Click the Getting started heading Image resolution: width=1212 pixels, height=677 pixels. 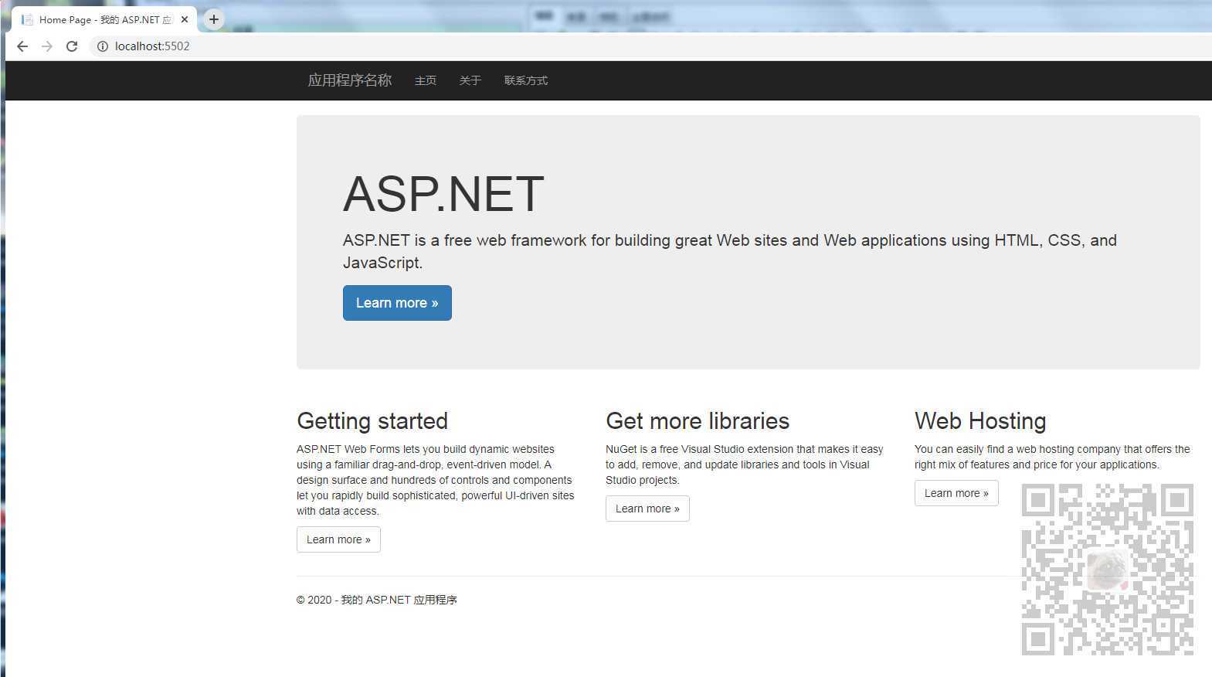372,421
